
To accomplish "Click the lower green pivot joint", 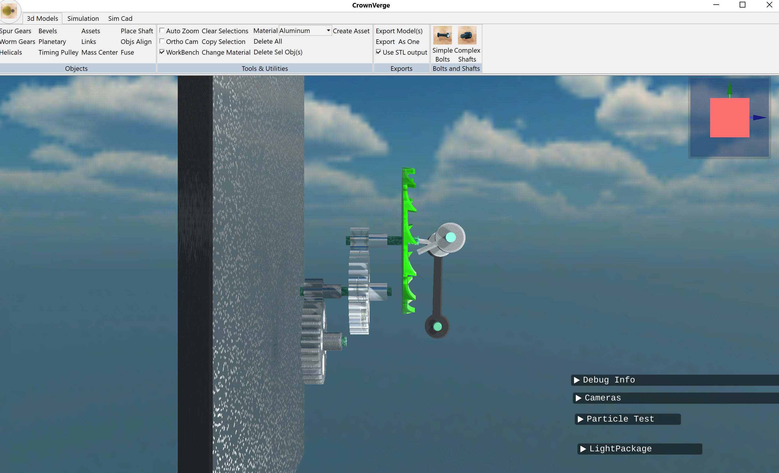I will click(x=437, y=326).
